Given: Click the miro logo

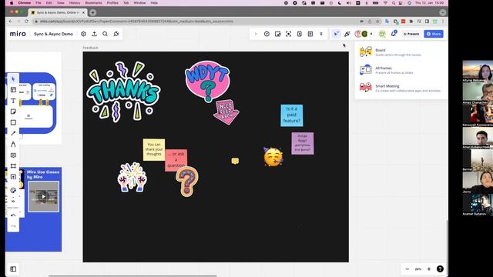Looking at the screenshot, I should pos(18,34).
